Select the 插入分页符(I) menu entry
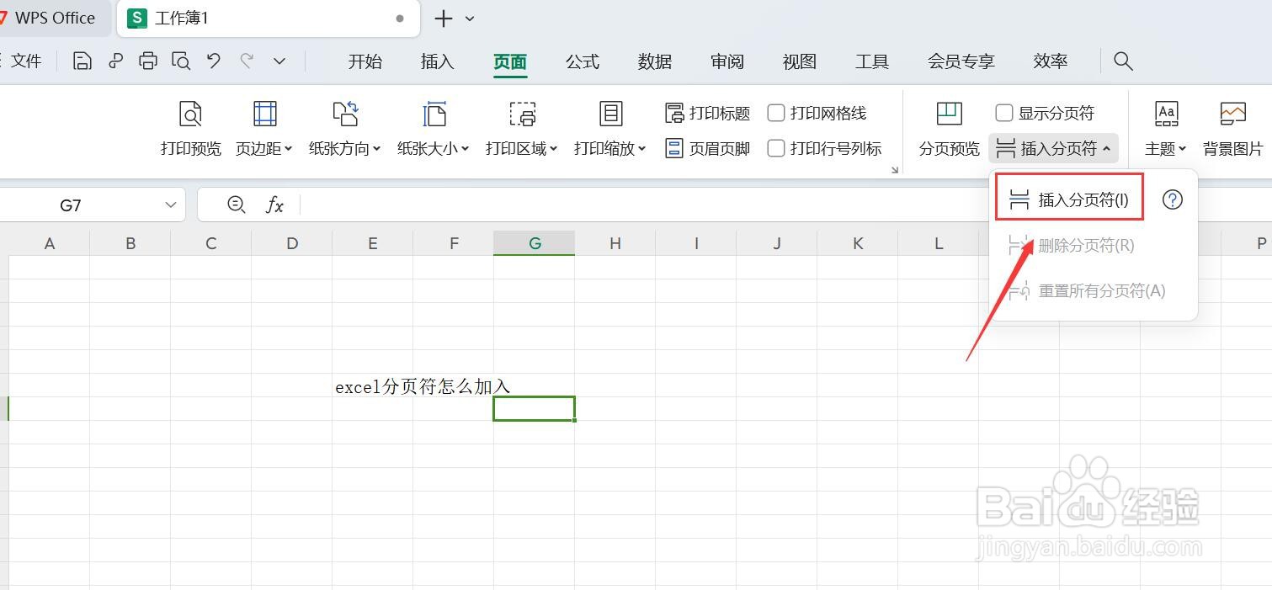The image size is (1272, 590). pyautogui.click(x=1068, y=197)
